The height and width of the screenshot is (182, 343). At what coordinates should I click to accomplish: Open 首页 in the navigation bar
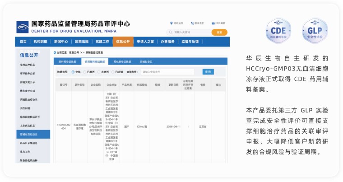(x=23, y=42)
